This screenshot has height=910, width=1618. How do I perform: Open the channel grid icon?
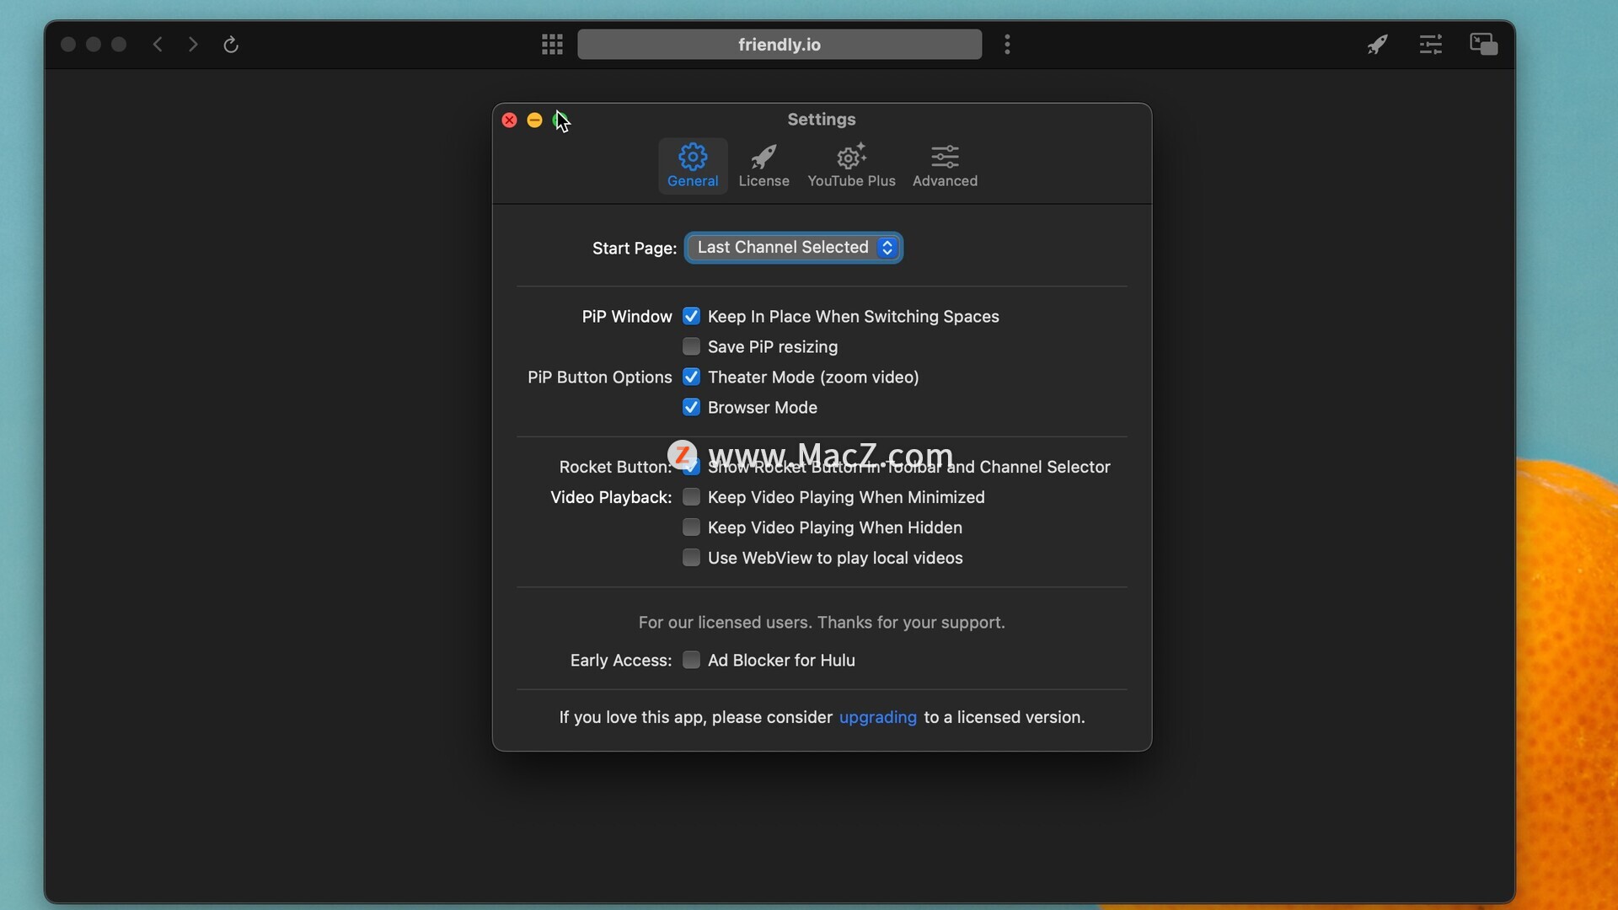[x=552, y=44]
